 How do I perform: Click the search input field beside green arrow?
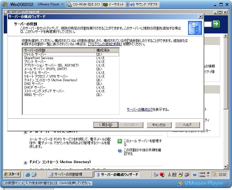pyautogui.click(x=208, y=24)
